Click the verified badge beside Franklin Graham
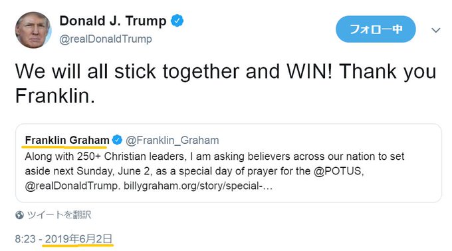Image resolution: width=452 pixels, height=251 pixels. click(x=117, y=140)
